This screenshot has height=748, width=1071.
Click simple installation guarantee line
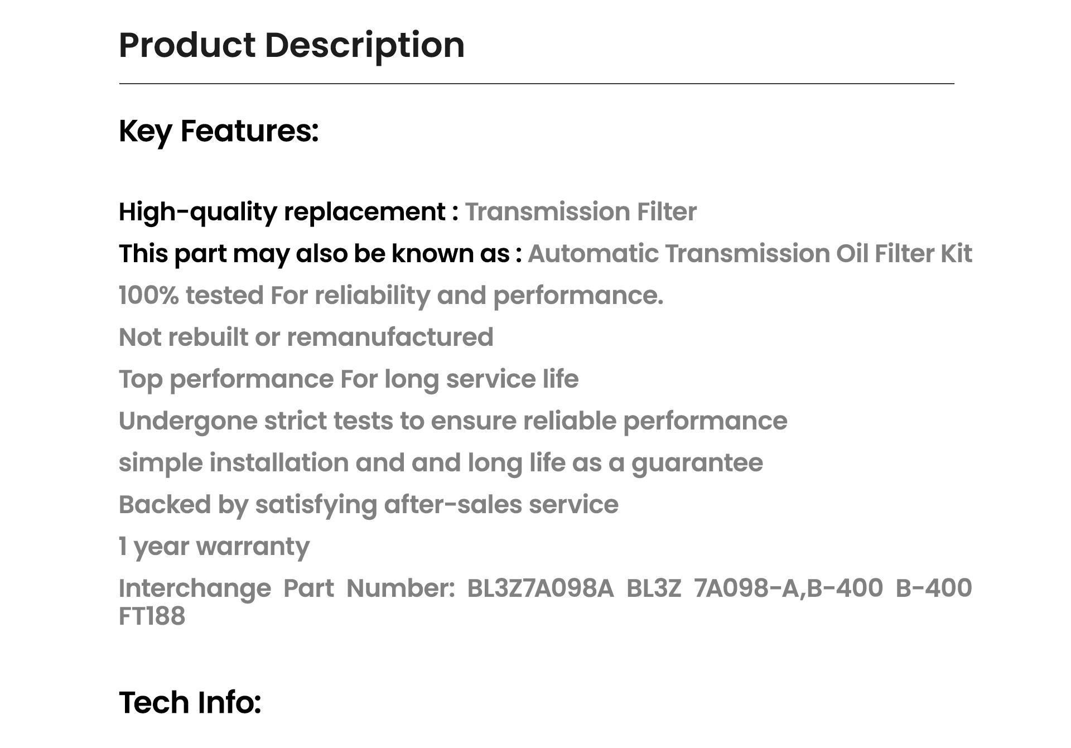click(x=441, y=463)
